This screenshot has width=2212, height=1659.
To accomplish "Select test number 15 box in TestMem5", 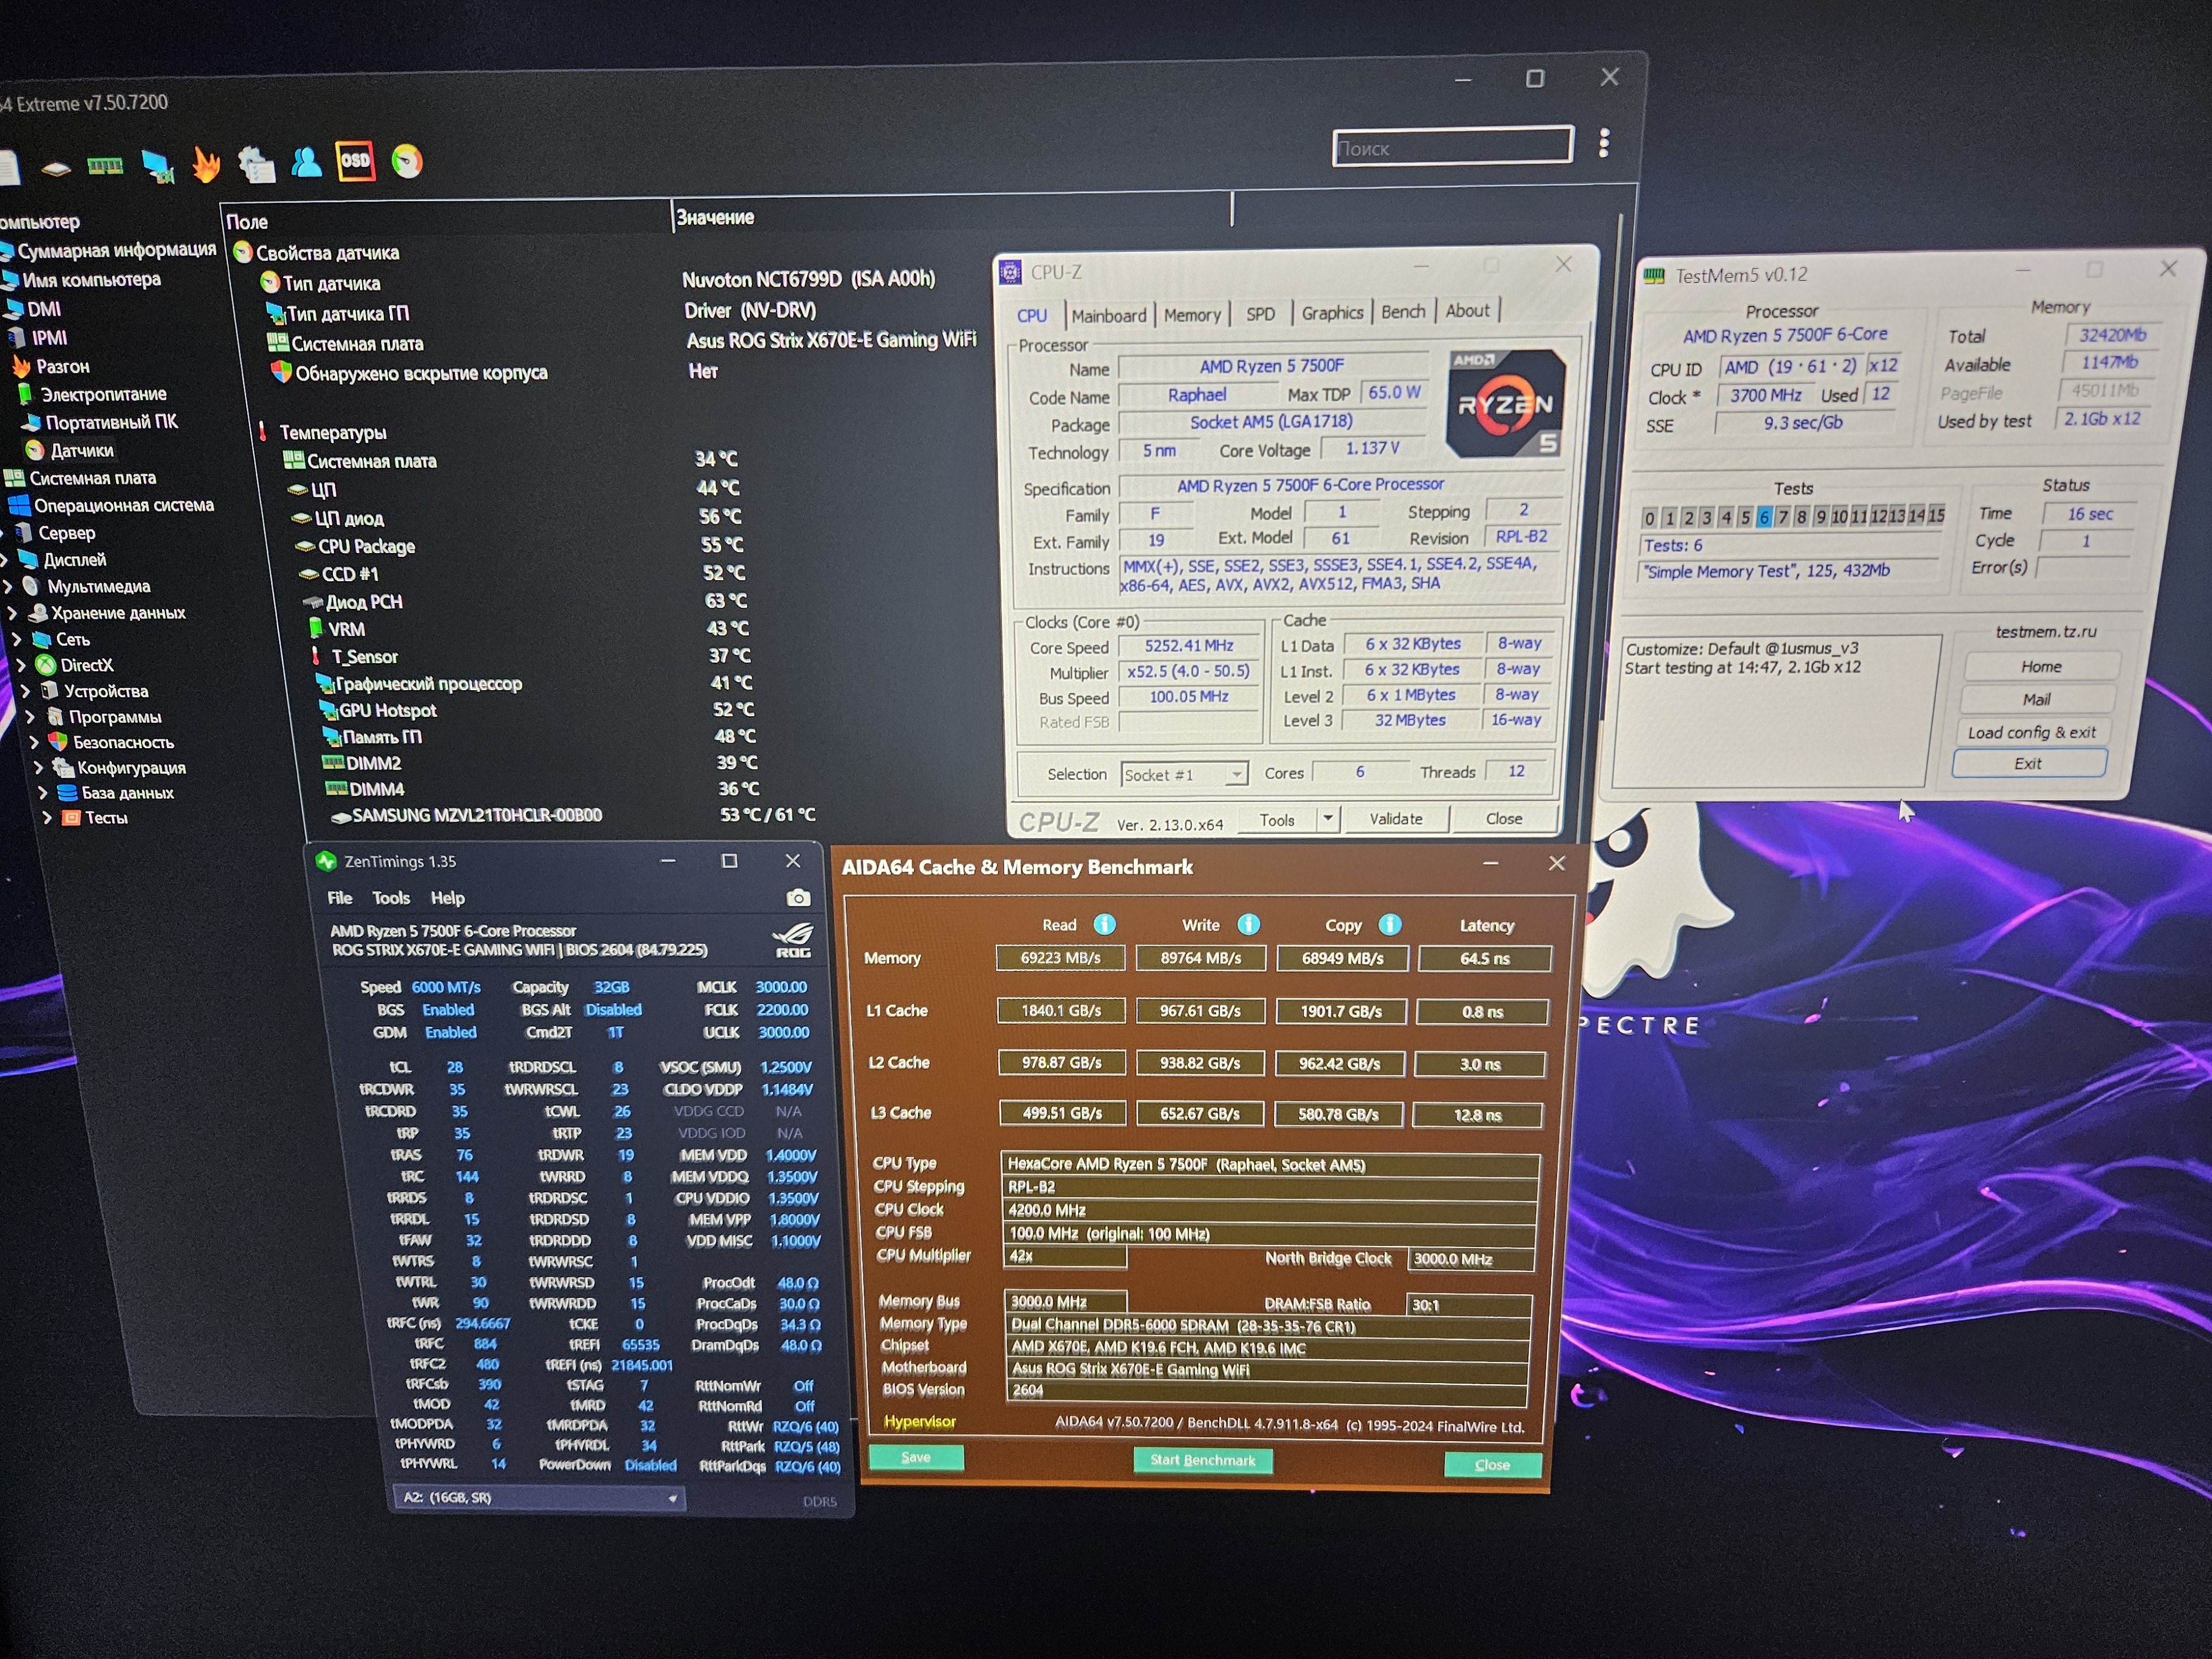I will pyautogui.click(x=1936, y=515).
